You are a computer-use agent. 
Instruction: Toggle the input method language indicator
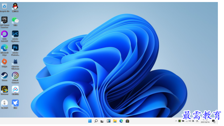point(193,121)
